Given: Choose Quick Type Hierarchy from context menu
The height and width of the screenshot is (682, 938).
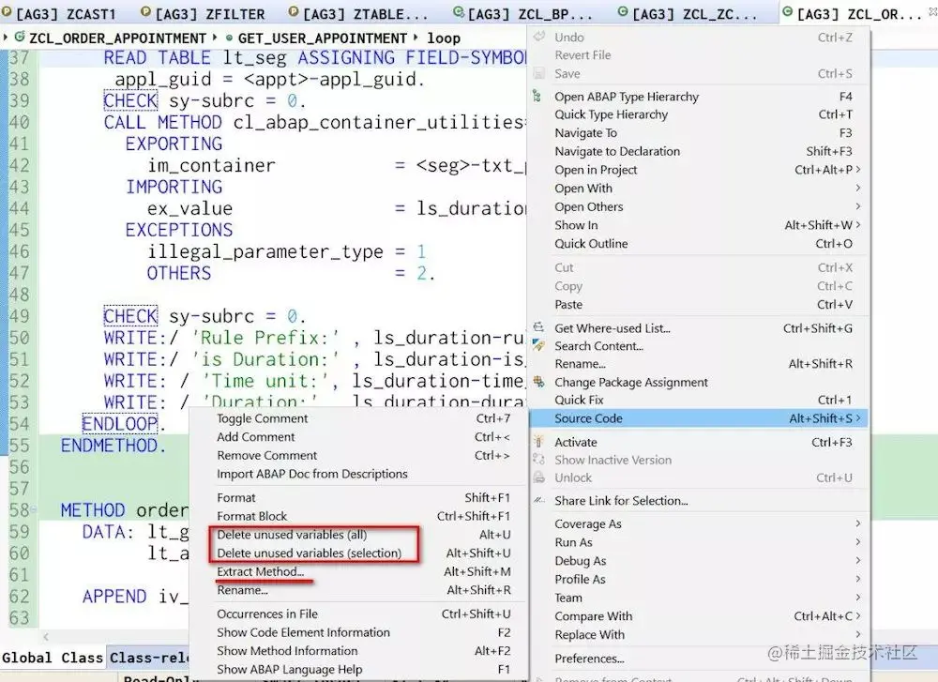Looking at the screenshot, I should pyautogui.click(x=699, y=114).
